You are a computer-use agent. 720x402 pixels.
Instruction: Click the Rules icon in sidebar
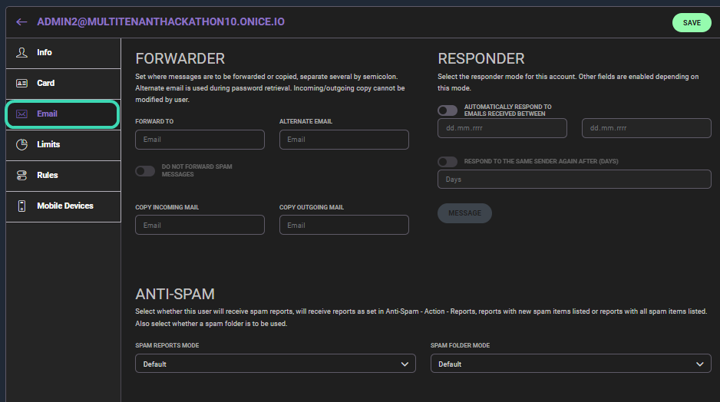(x=21, y=176)
